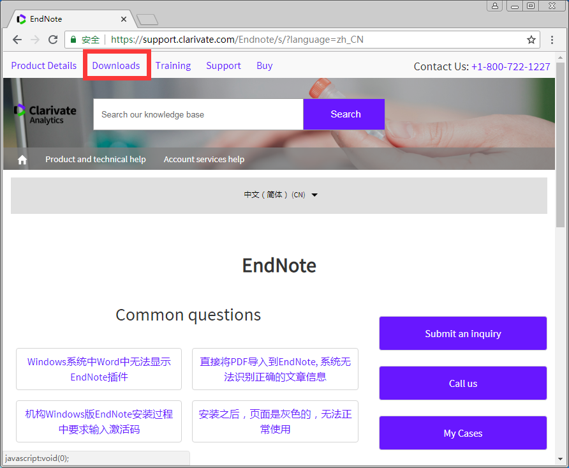Open question Windows系统中Word中无法显示EndNote插件
The height and width of the screenshot is (468, 569).
(x=99, y=369)
